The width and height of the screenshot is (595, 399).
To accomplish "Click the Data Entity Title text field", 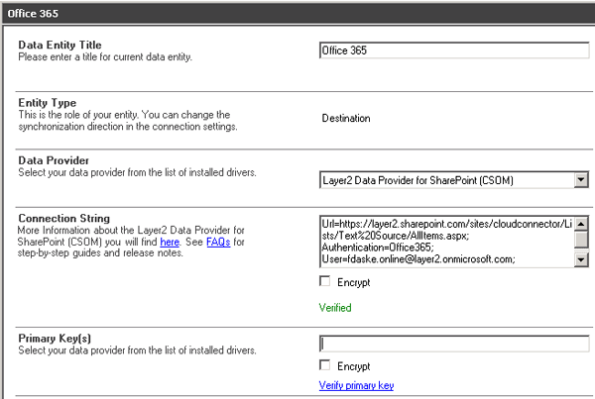I will (454, 50).
